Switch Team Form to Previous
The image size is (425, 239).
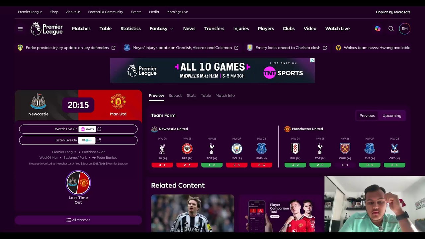[367, 116]
